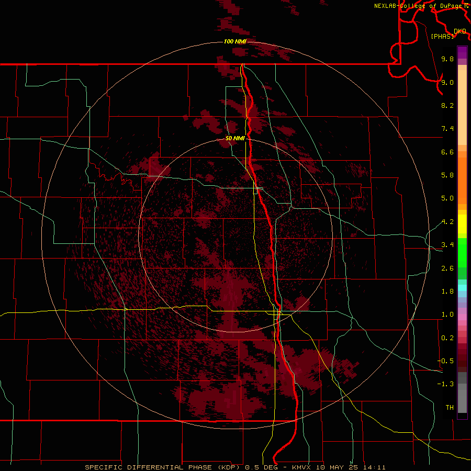The width and height of the screenshot is (471, 471).
Task: Click the pink color bar segment near 1.0
Action: (462, 317)
